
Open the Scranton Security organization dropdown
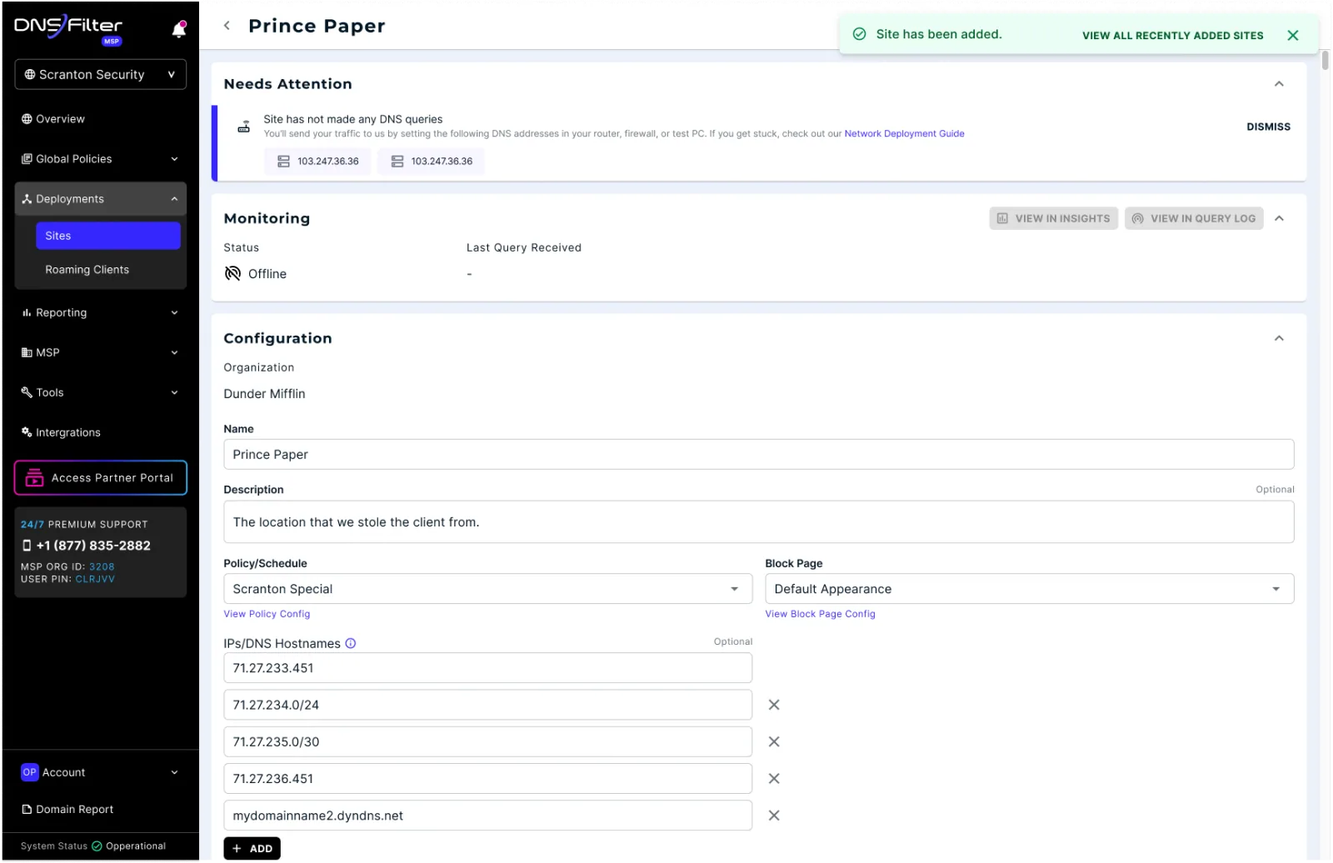100,74
